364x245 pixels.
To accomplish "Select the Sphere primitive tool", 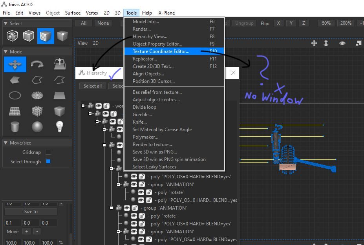I will [37, 127].
